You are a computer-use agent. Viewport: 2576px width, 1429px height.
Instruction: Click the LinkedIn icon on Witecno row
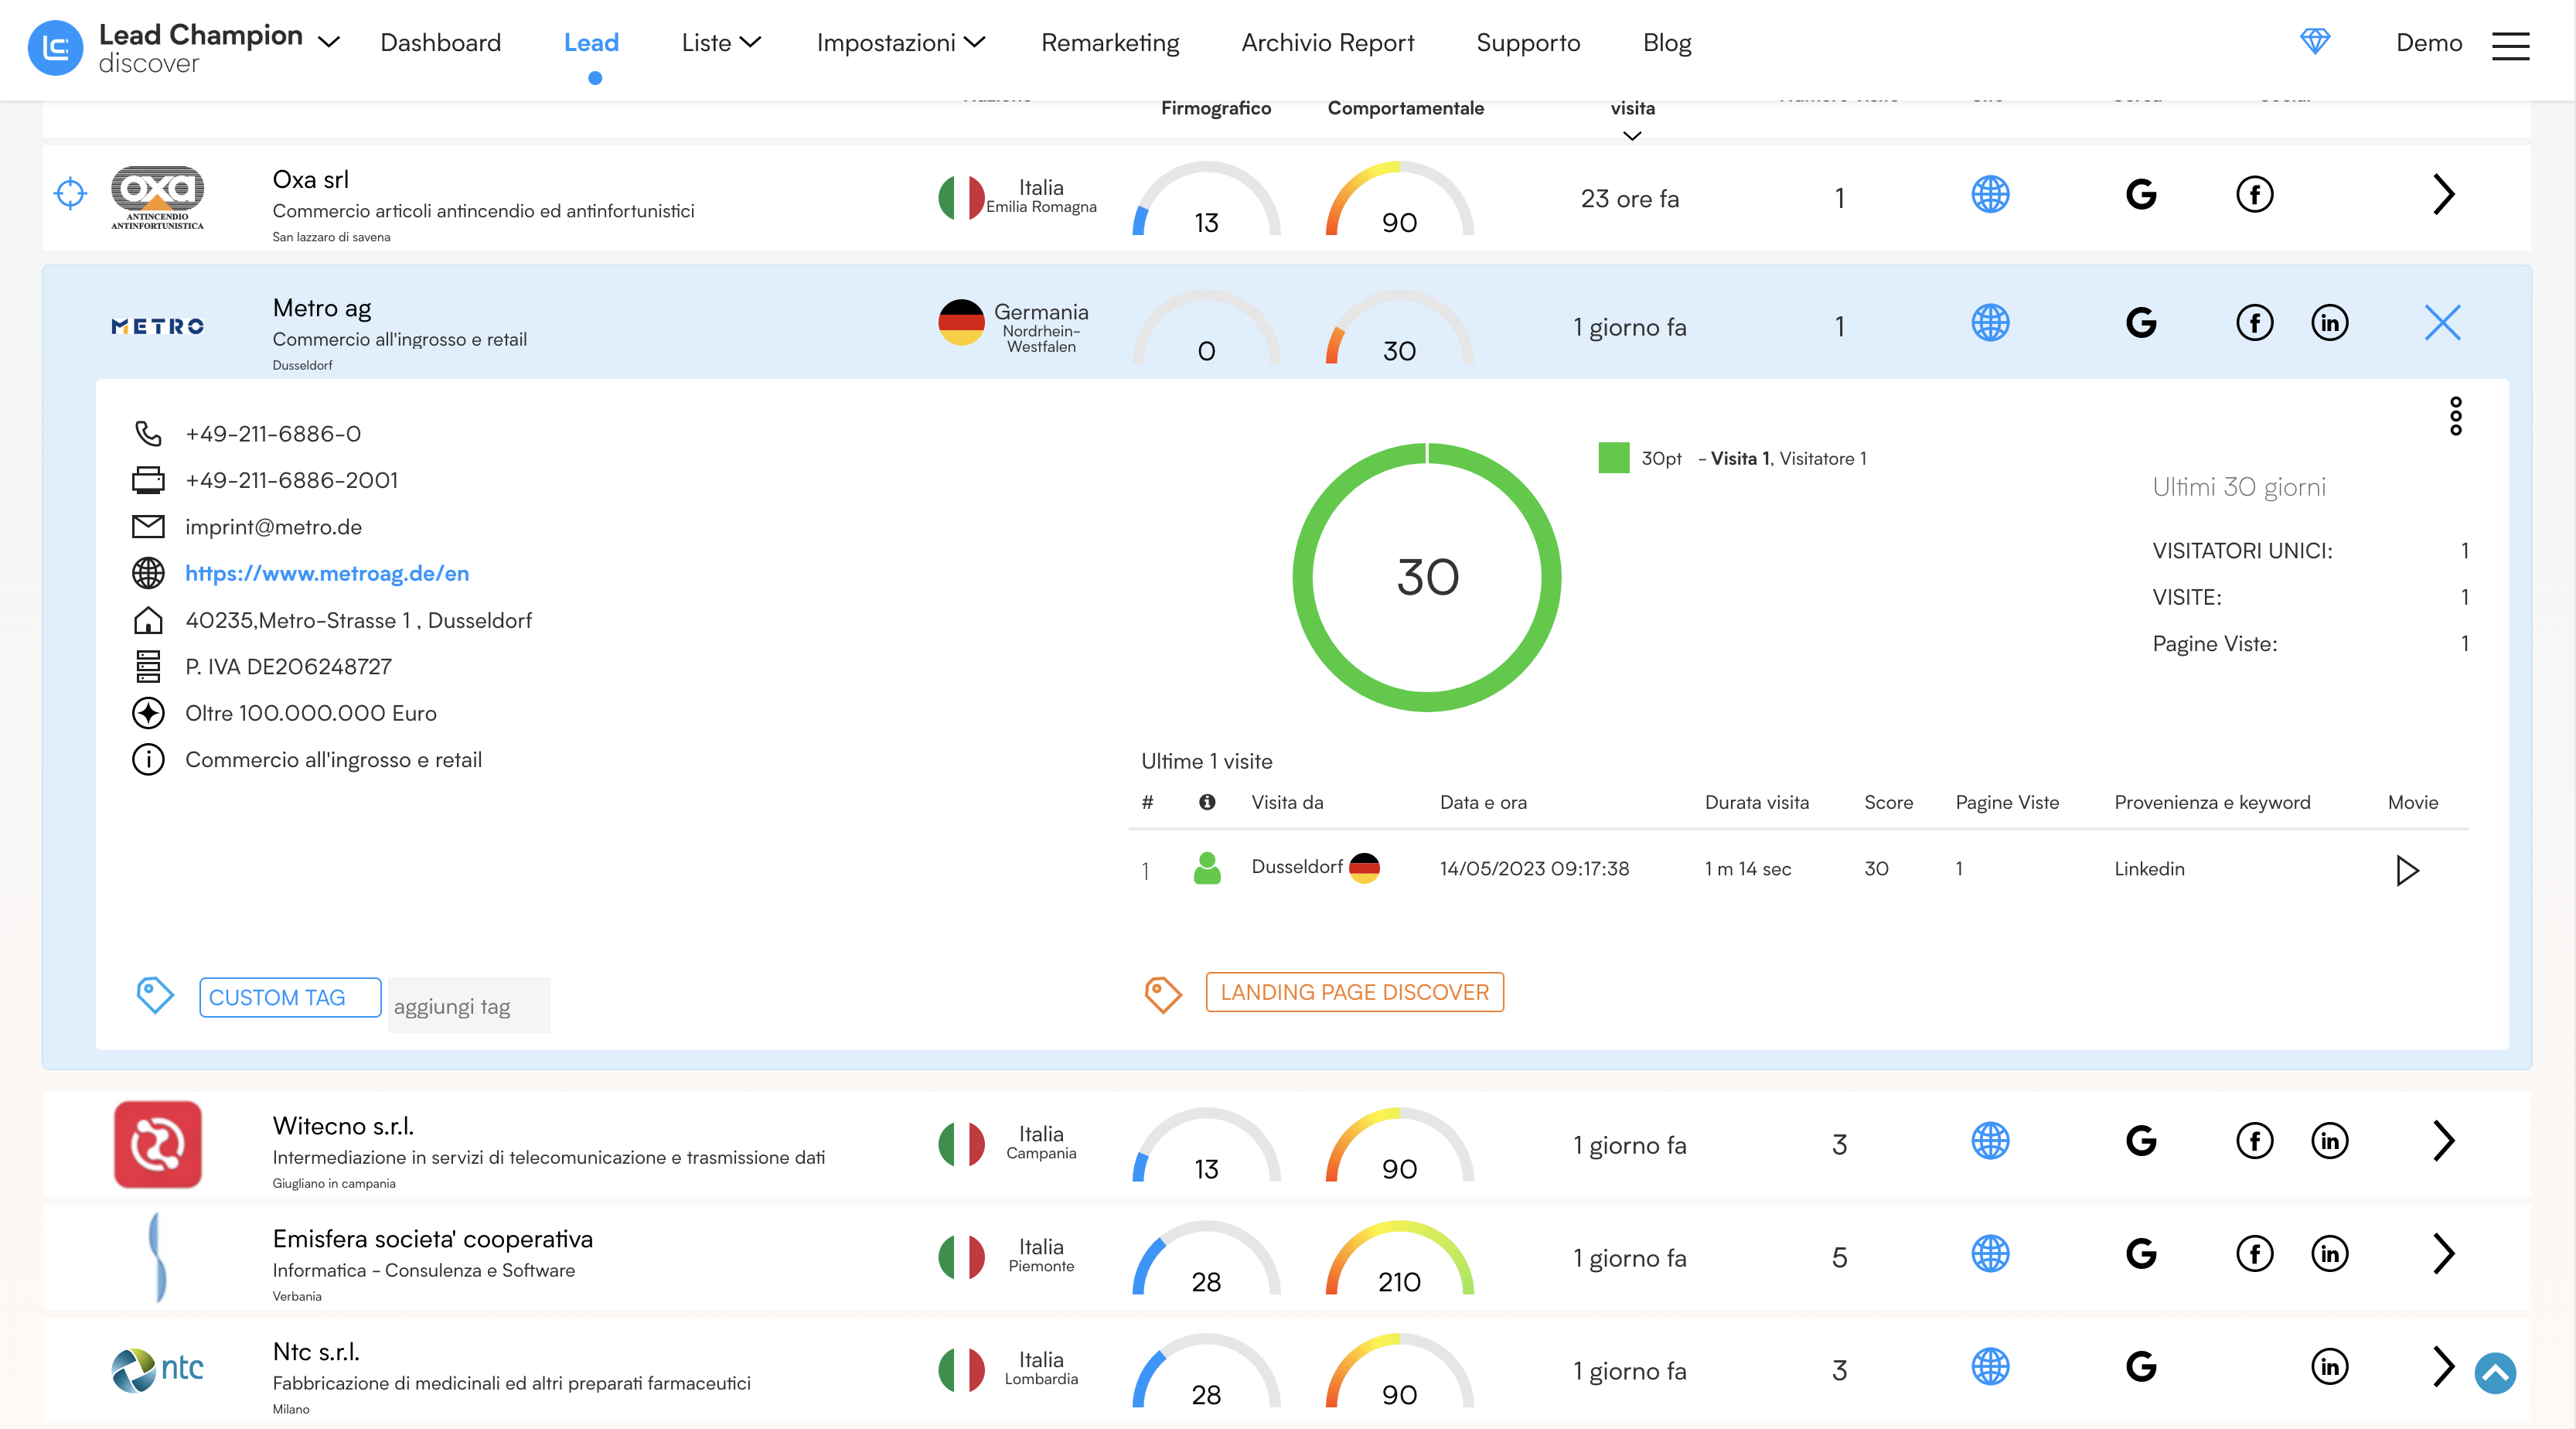click(x=2330, y=1141)
